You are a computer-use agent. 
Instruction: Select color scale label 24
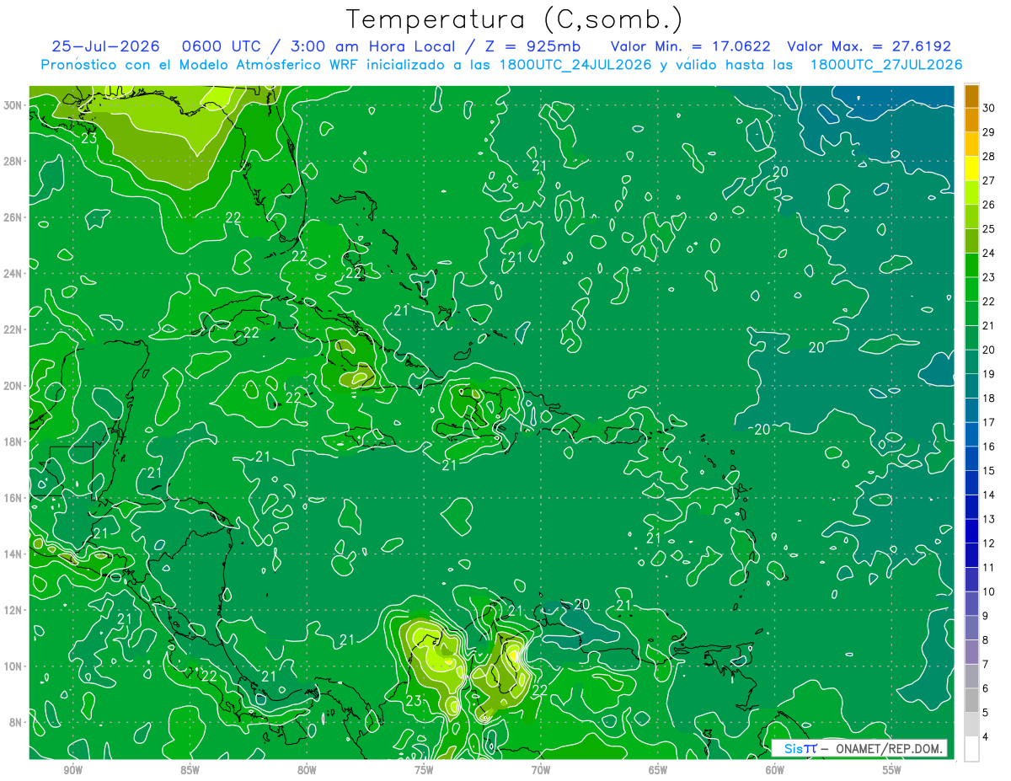(x=988, y=253)
